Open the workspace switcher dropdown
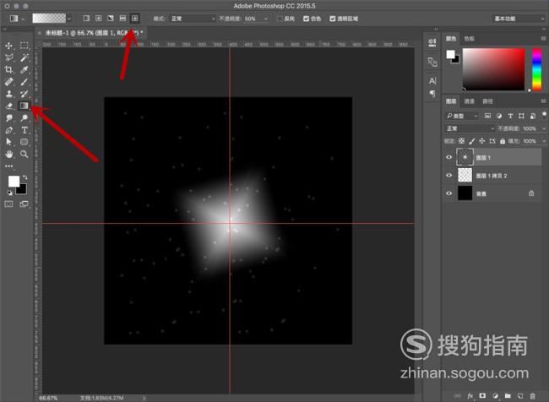This screenshot has height=402, width=549. tap(519, 19)
